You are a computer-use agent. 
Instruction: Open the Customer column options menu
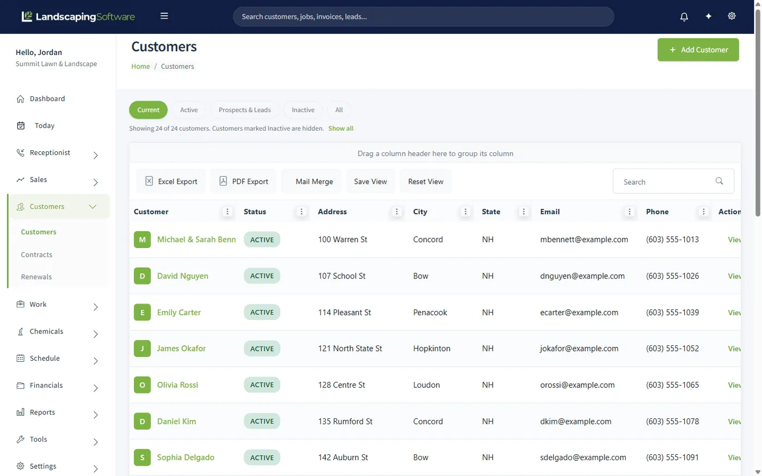point(228,212)
